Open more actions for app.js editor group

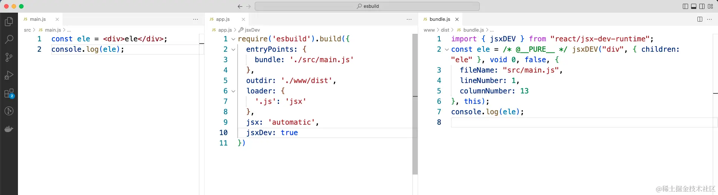[409, 19]
